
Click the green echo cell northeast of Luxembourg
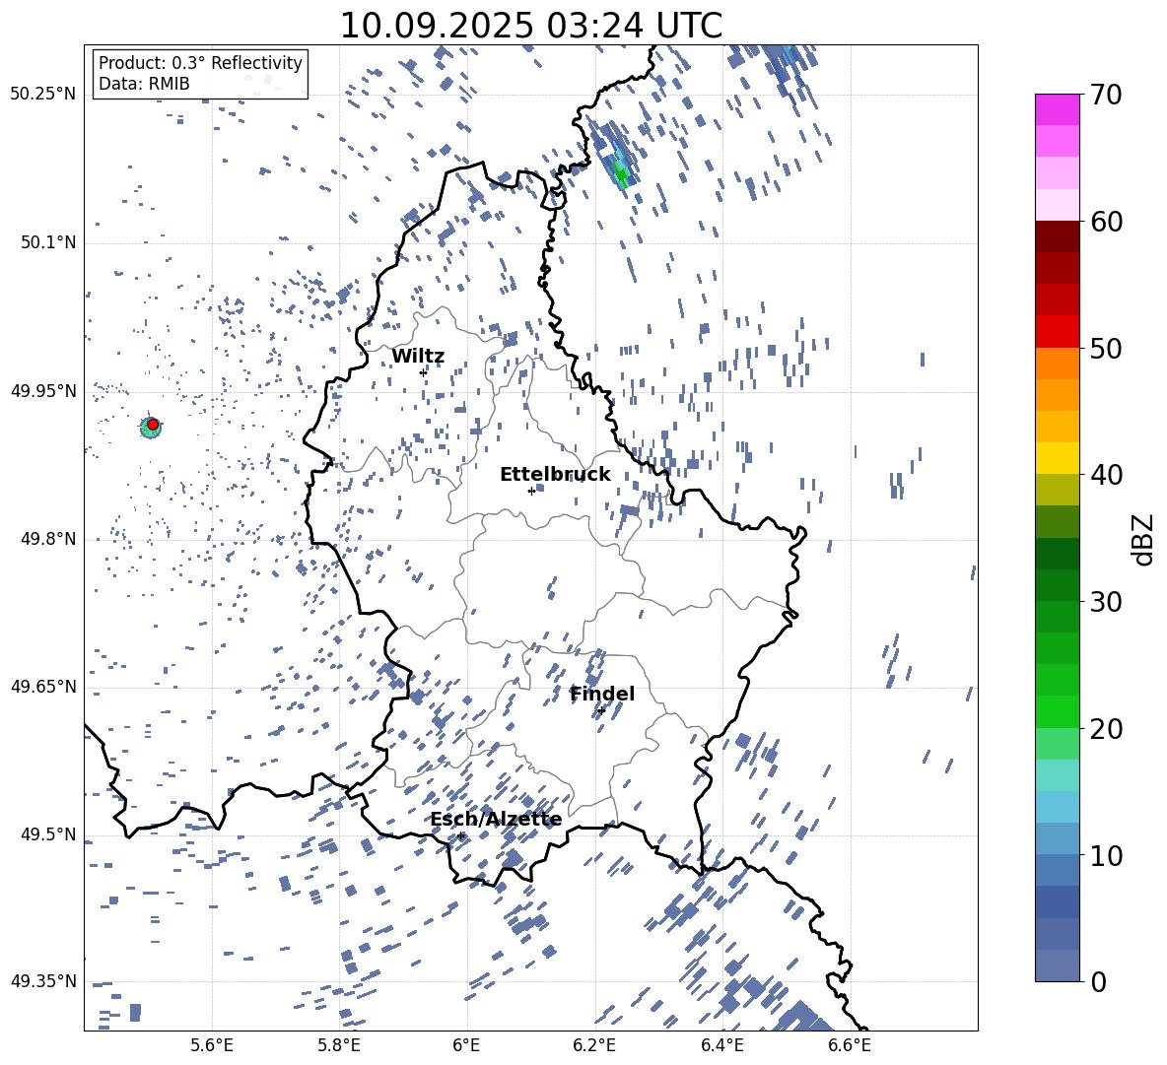(x=620, y=172)
